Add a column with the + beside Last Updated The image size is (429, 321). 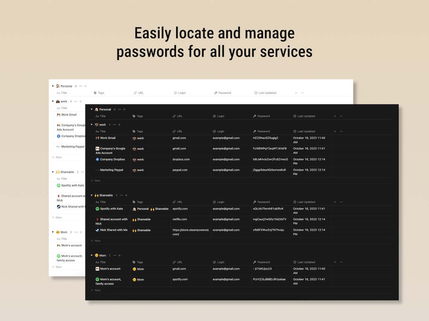[335, 116]
